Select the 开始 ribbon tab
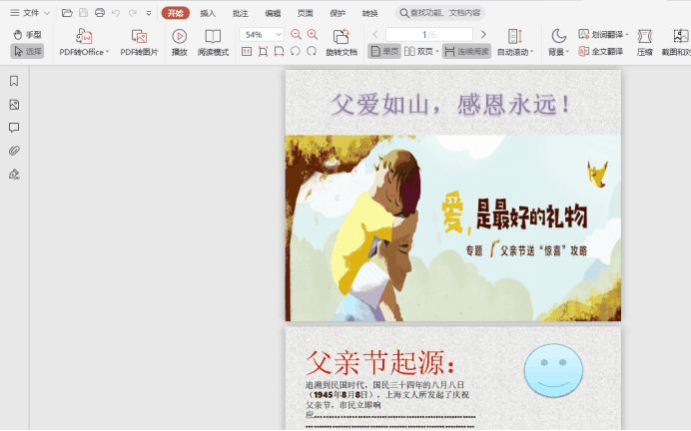Viewport: 691px width, 431px height. pyautogui.click(x=176, y=13)
